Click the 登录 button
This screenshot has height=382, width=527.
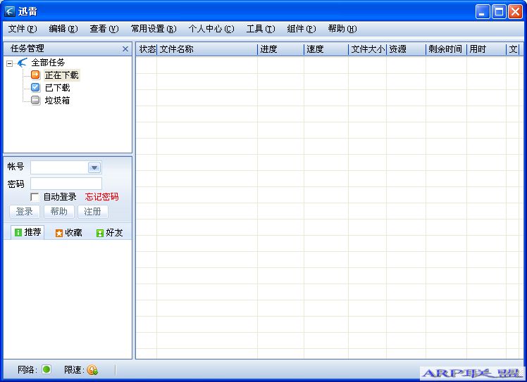click(25, 212)
